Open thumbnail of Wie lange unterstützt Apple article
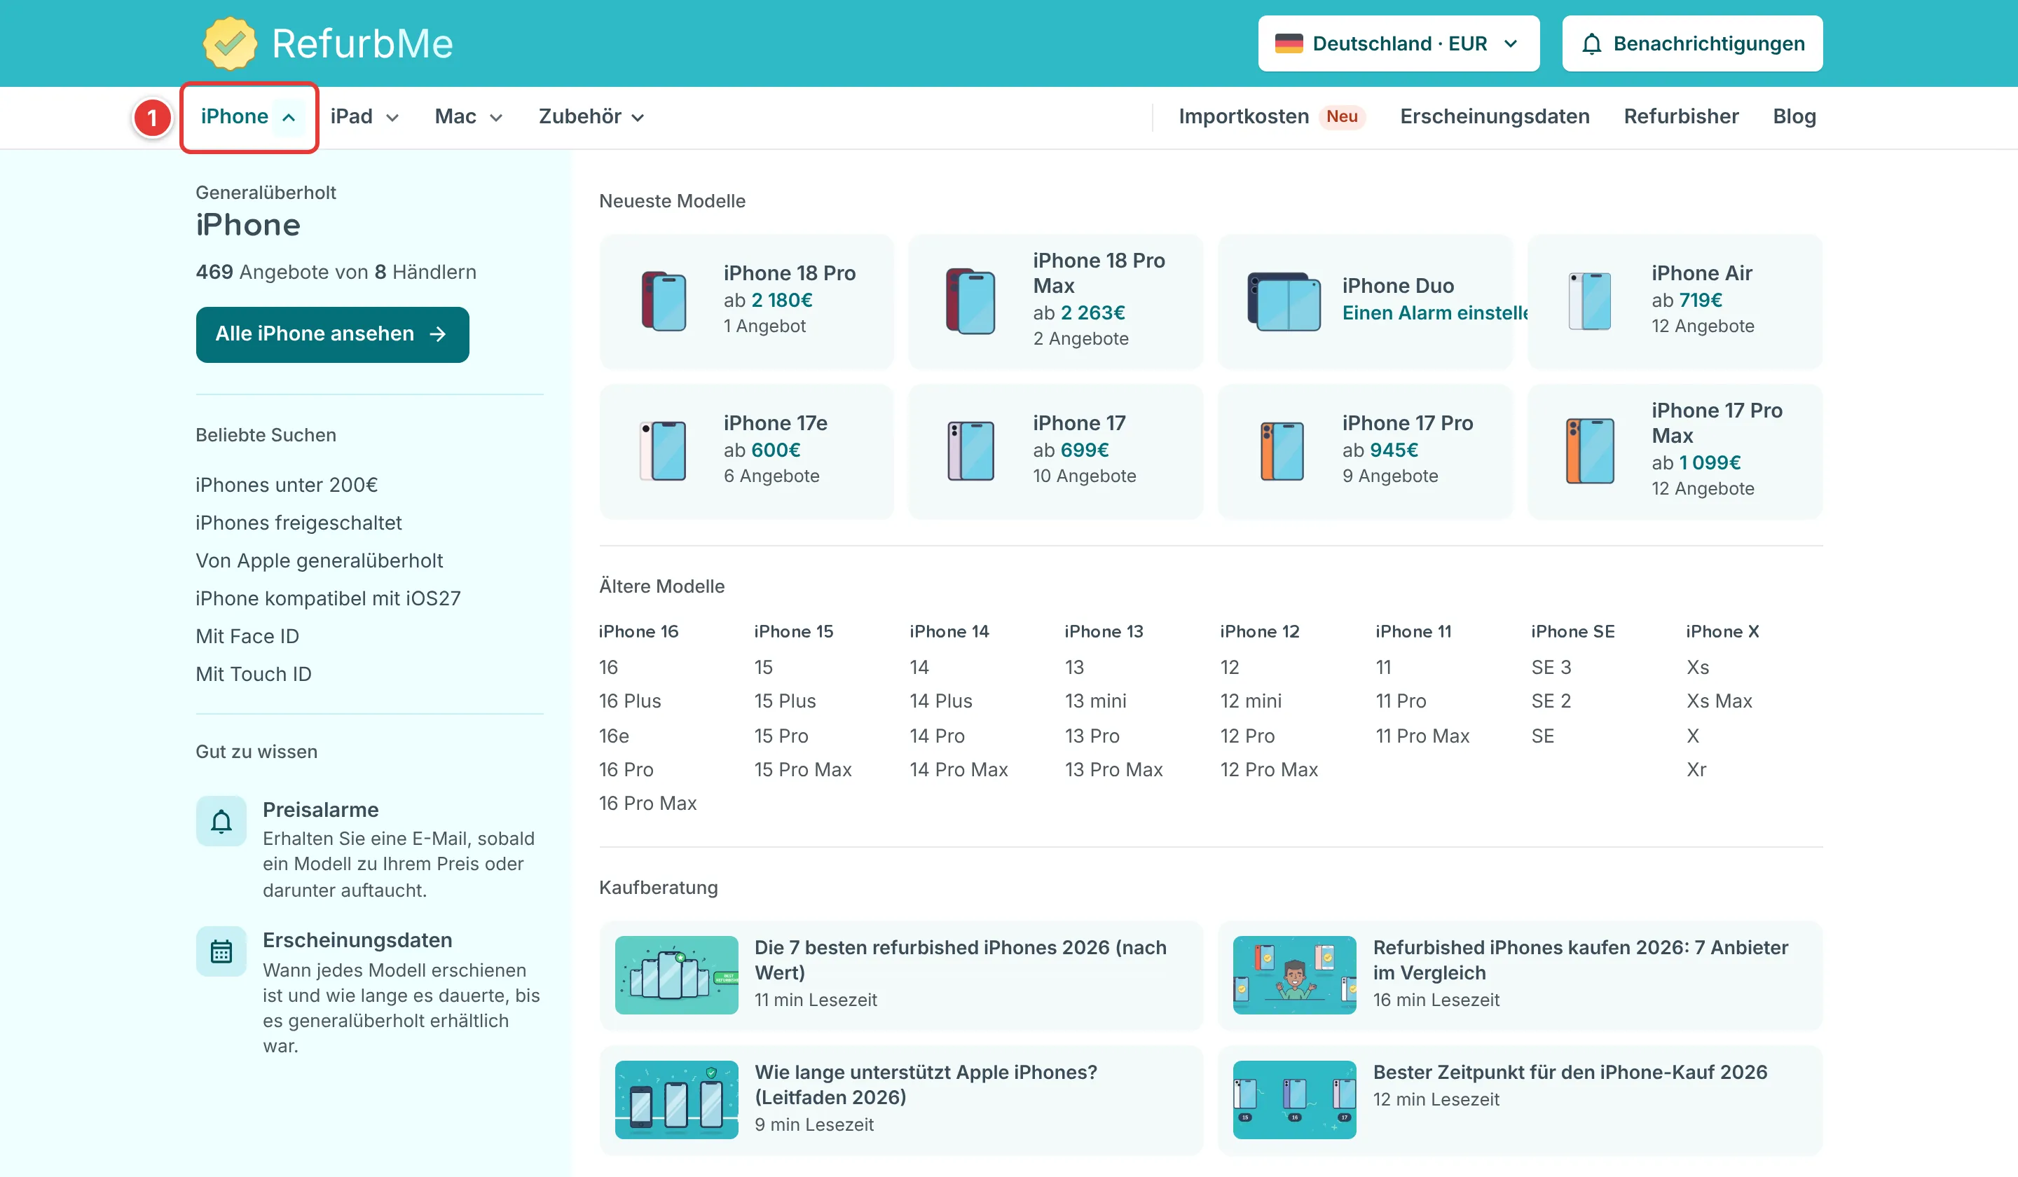This screenshot has width=2018, height=1177. (x=676, y=1099)
